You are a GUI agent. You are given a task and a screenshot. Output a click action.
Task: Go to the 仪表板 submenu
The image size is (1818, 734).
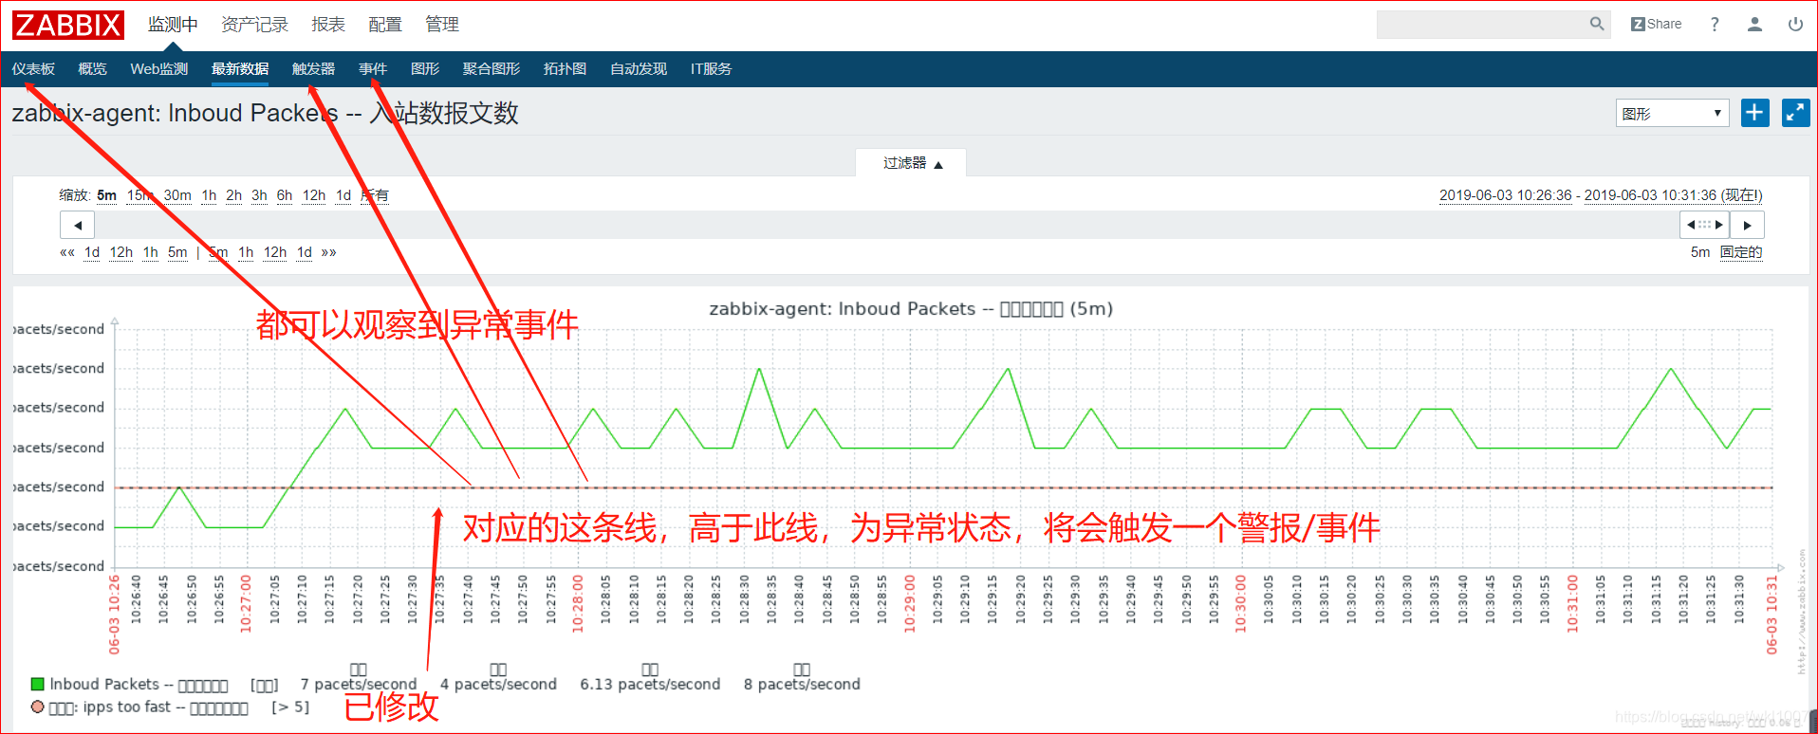33,69
